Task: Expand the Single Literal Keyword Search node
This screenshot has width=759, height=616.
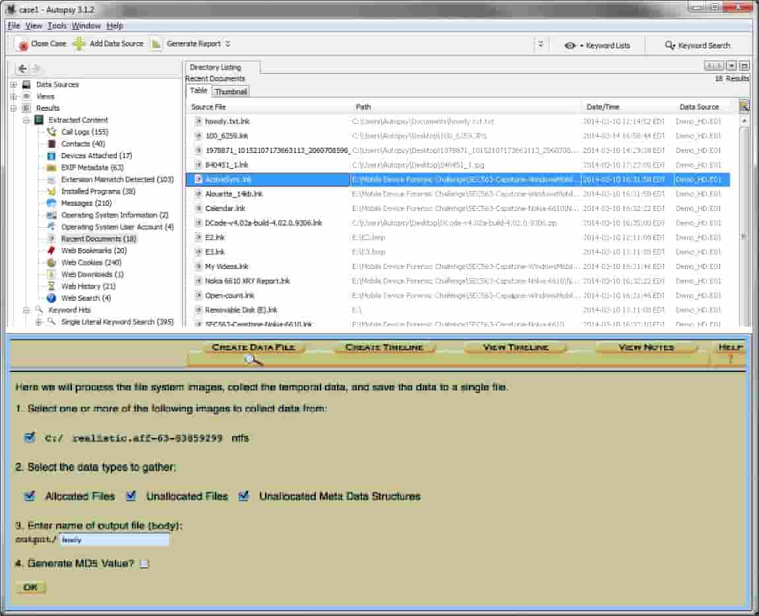Action: pyautogui.click(x=38, y=322)
